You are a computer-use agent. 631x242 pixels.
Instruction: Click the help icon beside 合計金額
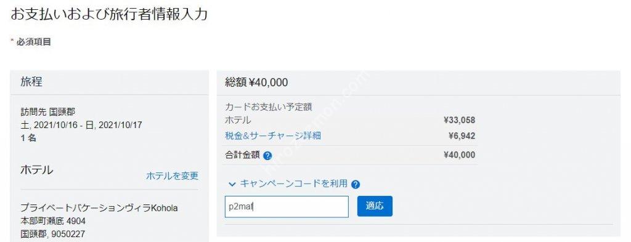pyautogui.click(x=267, y=156)
